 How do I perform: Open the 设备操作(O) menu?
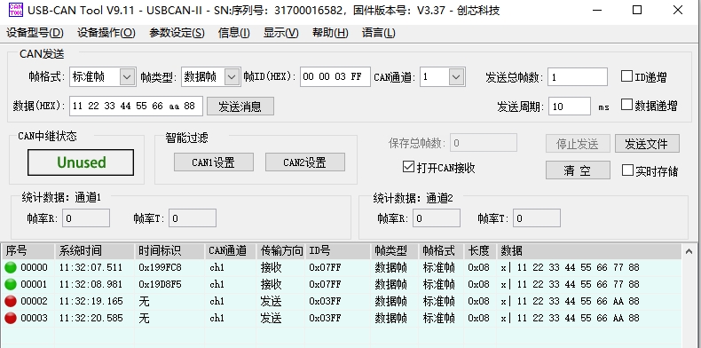[106, 33]
